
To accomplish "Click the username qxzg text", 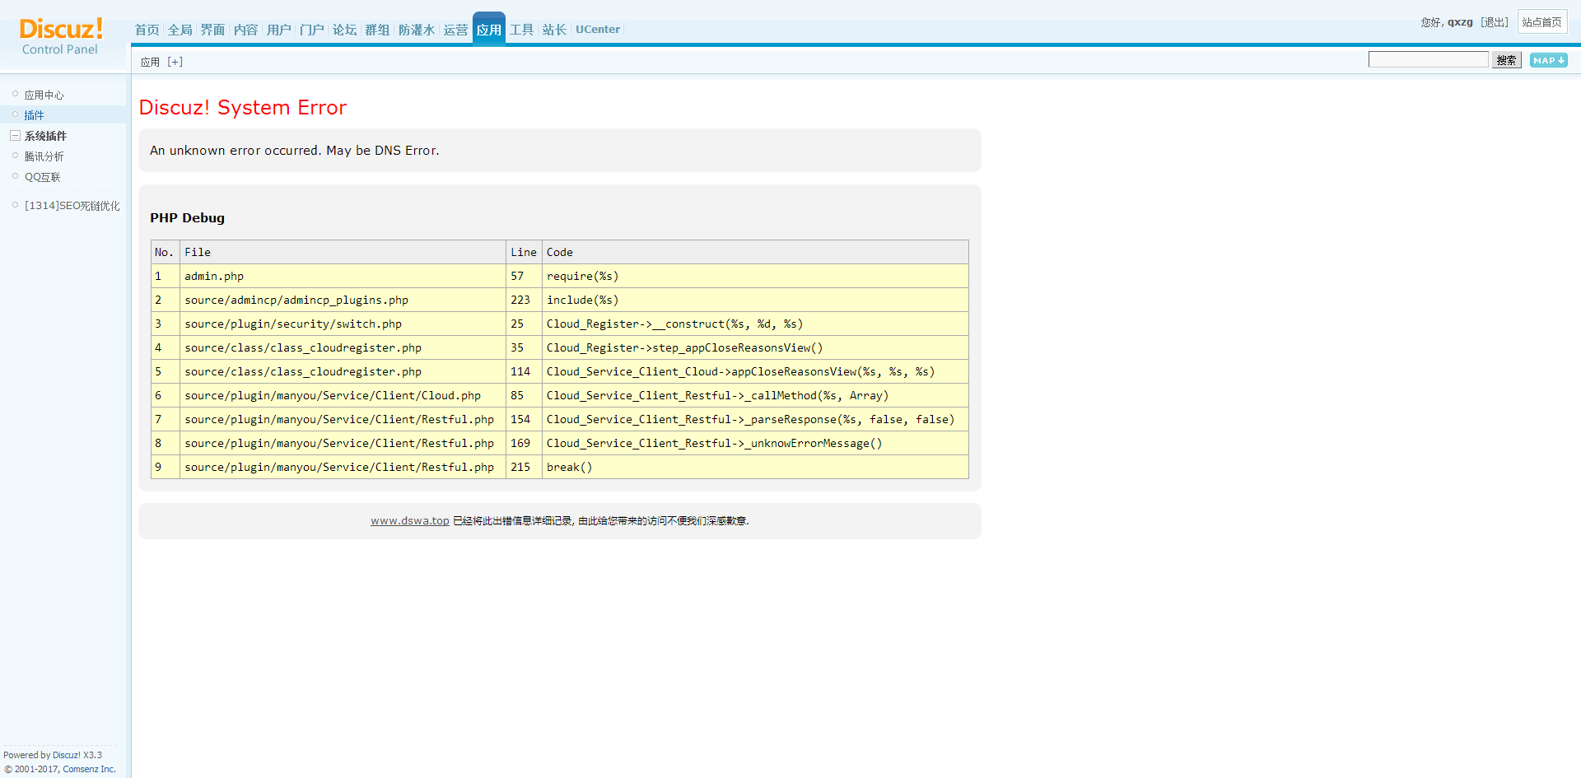I will (1460, 22).
